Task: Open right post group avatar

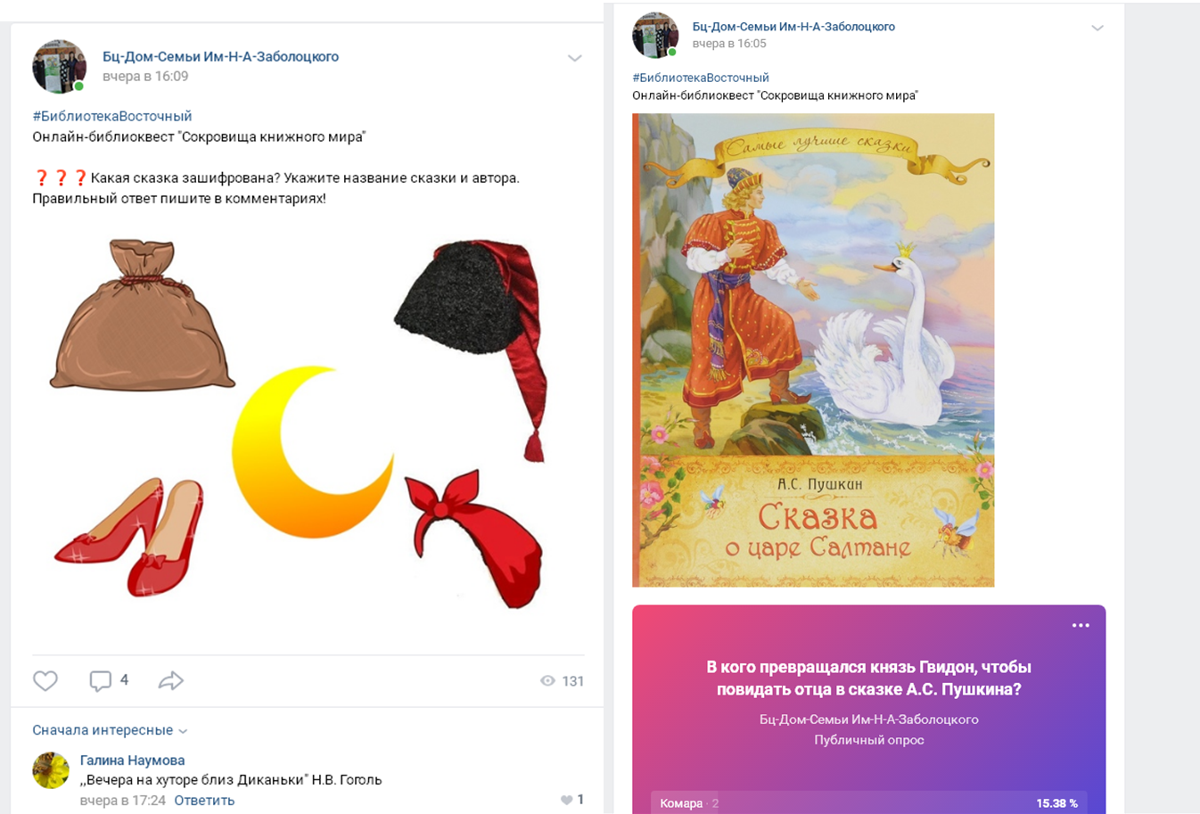Action: 655,35
